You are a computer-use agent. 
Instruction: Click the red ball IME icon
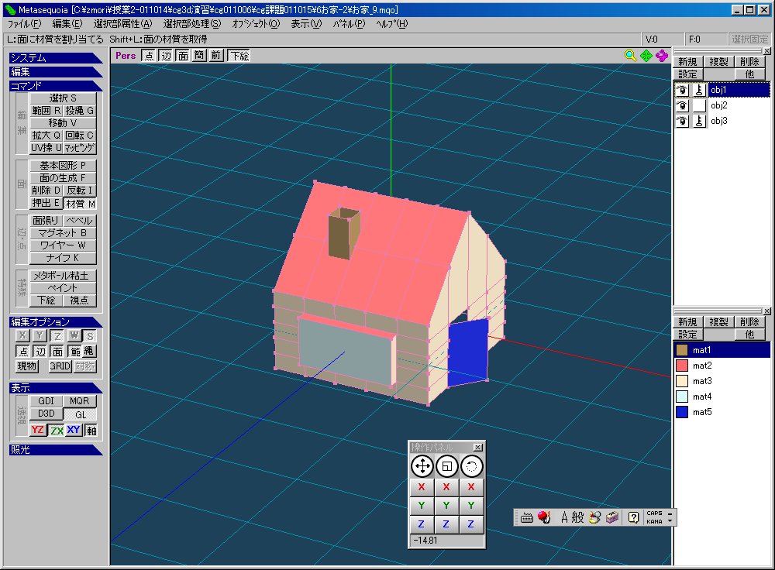coord(544,517)
